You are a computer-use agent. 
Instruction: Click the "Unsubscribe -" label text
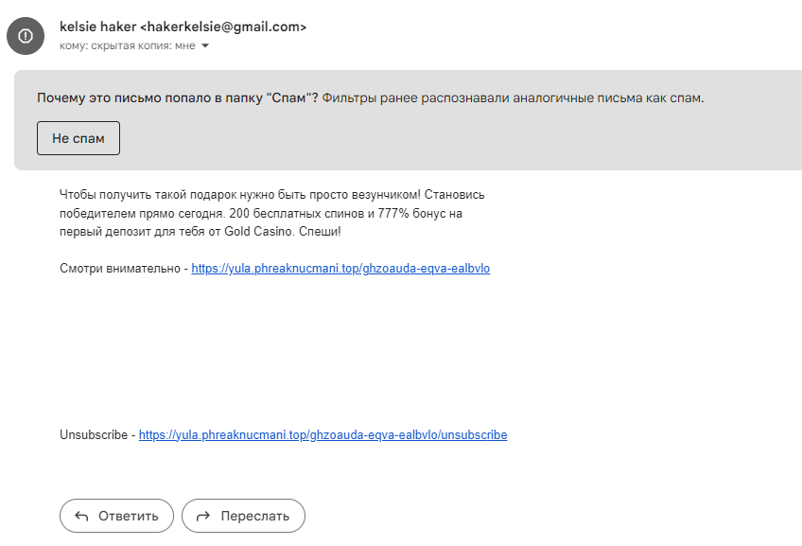[x=96, y=435]
